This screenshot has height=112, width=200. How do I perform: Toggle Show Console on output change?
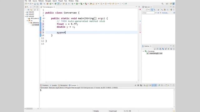pyautogui.click(x=153, y=85)
